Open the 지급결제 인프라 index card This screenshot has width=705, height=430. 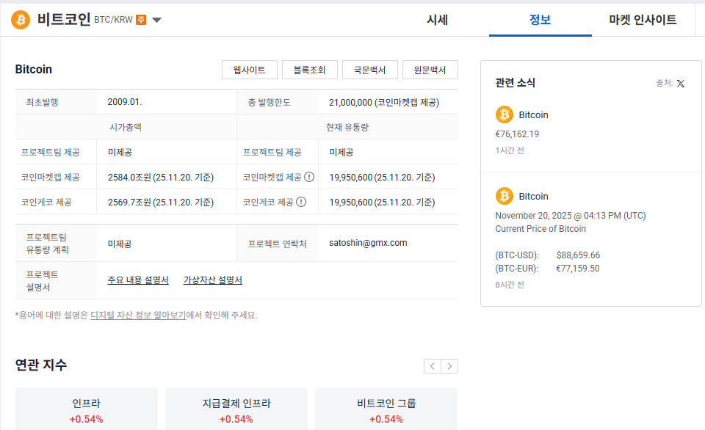coord(236,409)
